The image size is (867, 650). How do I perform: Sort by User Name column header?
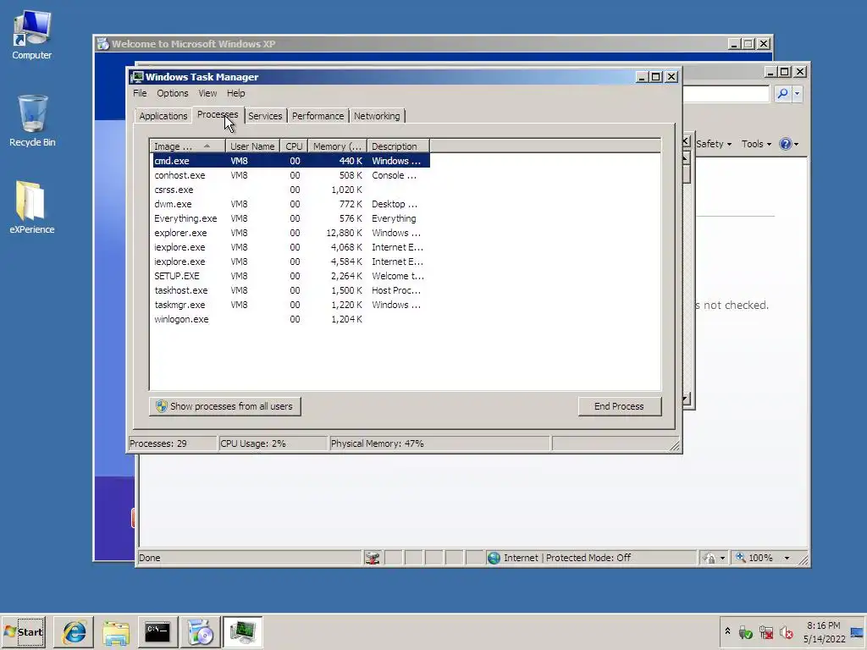(252, 146)
